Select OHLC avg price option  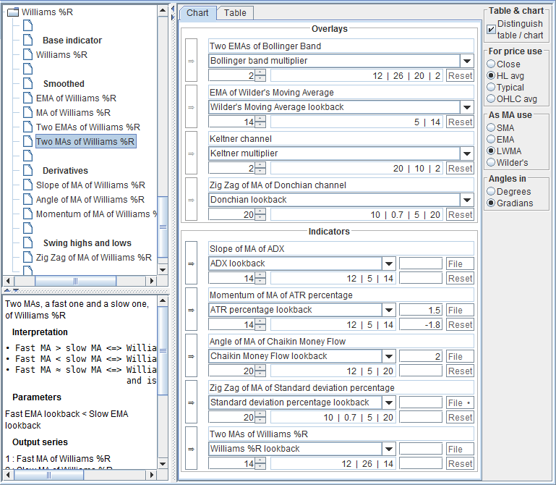coord(491,98)
